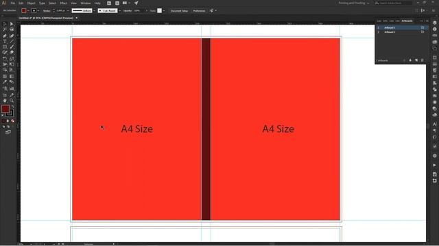This screenshot has width=439, height=246.
Task: Select the Curvature tool
Action: coord(12,36)
